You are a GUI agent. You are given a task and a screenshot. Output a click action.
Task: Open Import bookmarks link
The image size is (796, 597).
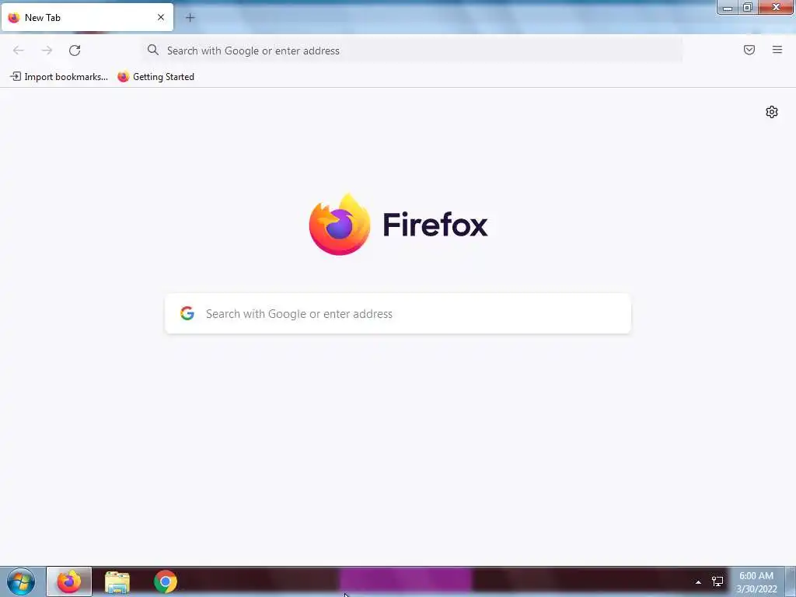59,77
